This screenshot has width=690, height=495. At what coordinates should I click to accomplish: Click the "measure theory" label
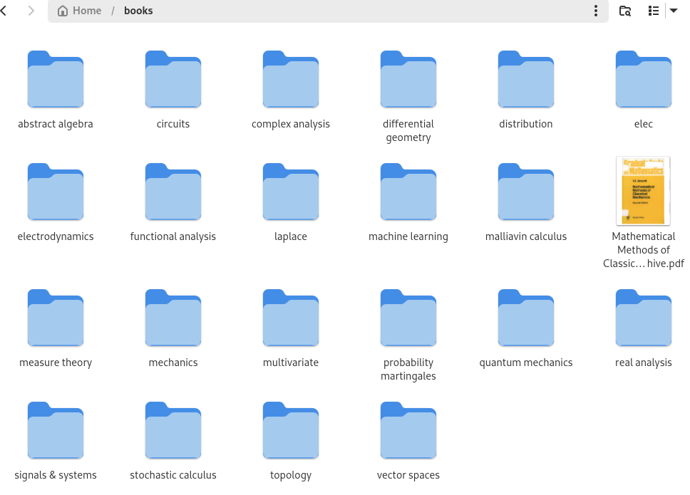[56, 363]
